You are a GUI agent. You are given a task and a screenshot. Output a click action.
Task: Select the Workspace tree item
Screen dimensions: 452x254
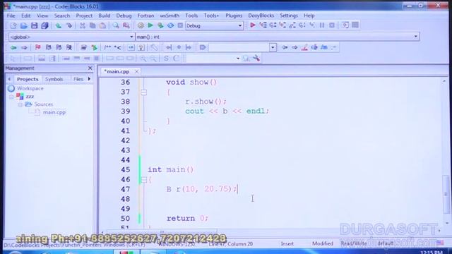point(30,88)
